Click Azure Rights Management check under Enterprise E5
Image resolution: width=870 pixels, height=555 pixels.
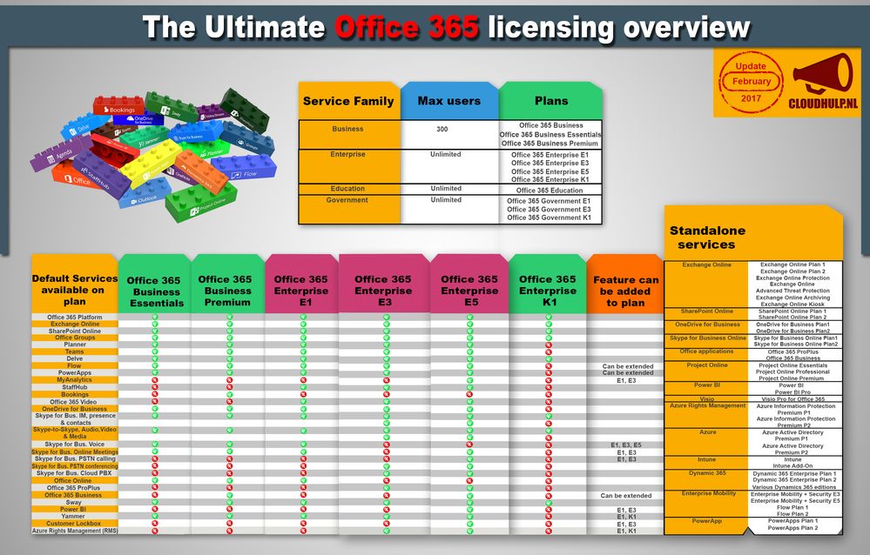click(470, 531)
